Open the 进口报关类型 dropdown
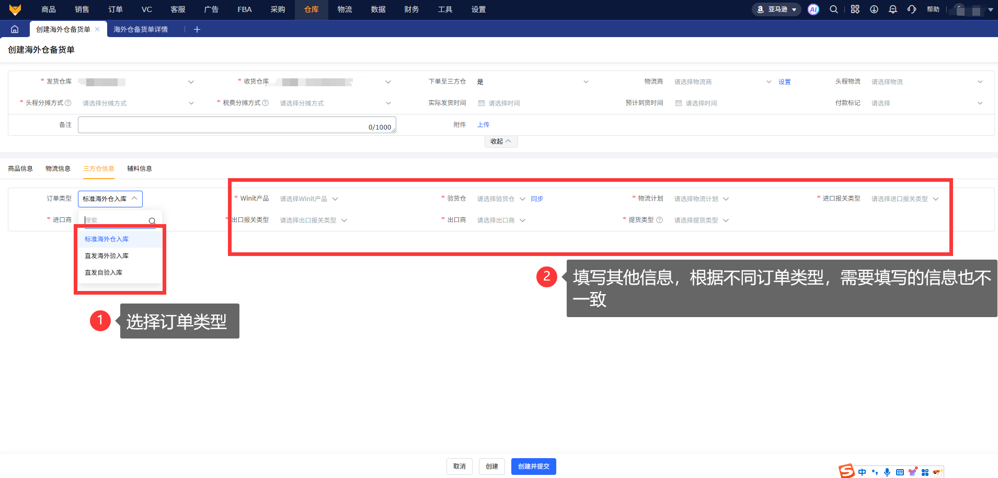 click(905, 199)
